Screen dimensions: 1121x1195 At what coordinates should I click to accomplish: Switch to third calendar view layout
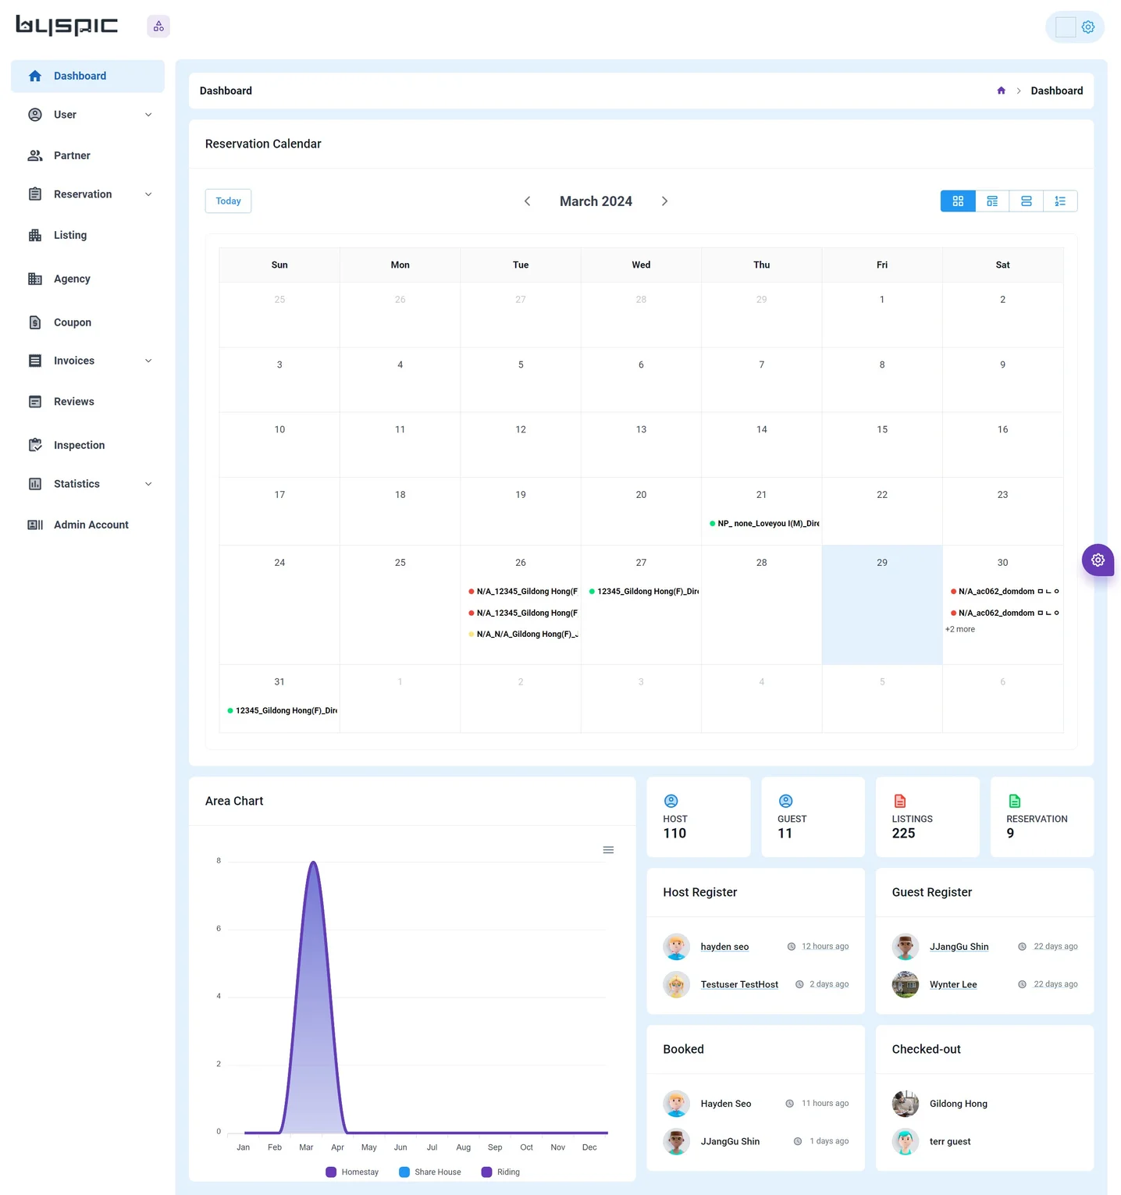(x=1027, y=201)
